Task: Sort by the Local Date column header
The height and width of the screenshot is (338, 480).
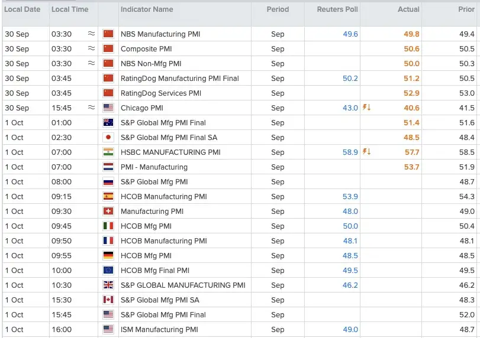Action: (x=22, y=9)
